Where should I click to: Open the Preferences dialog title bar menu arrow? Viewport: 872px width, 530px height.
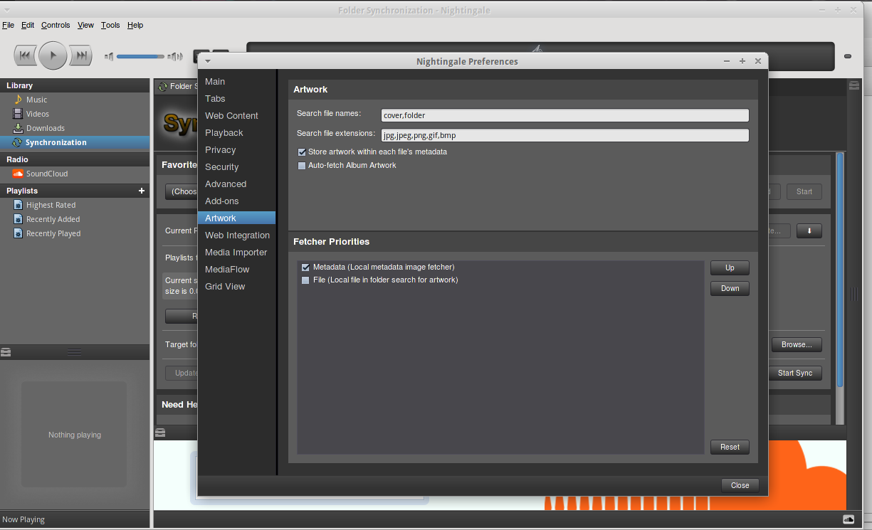(x=208, y=62)
